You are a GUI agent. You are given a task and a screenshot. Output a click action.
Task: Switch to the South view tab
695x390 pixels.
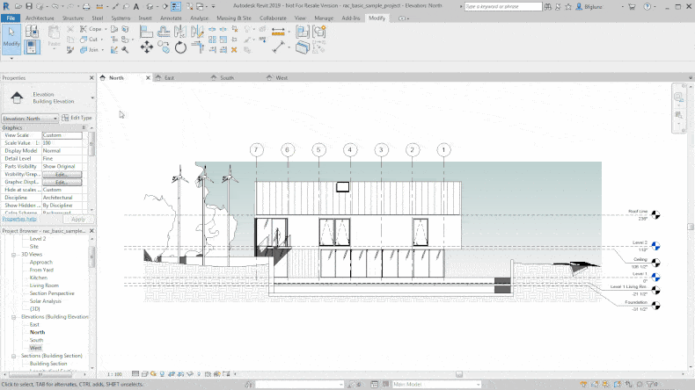click(x=227, y=78)
